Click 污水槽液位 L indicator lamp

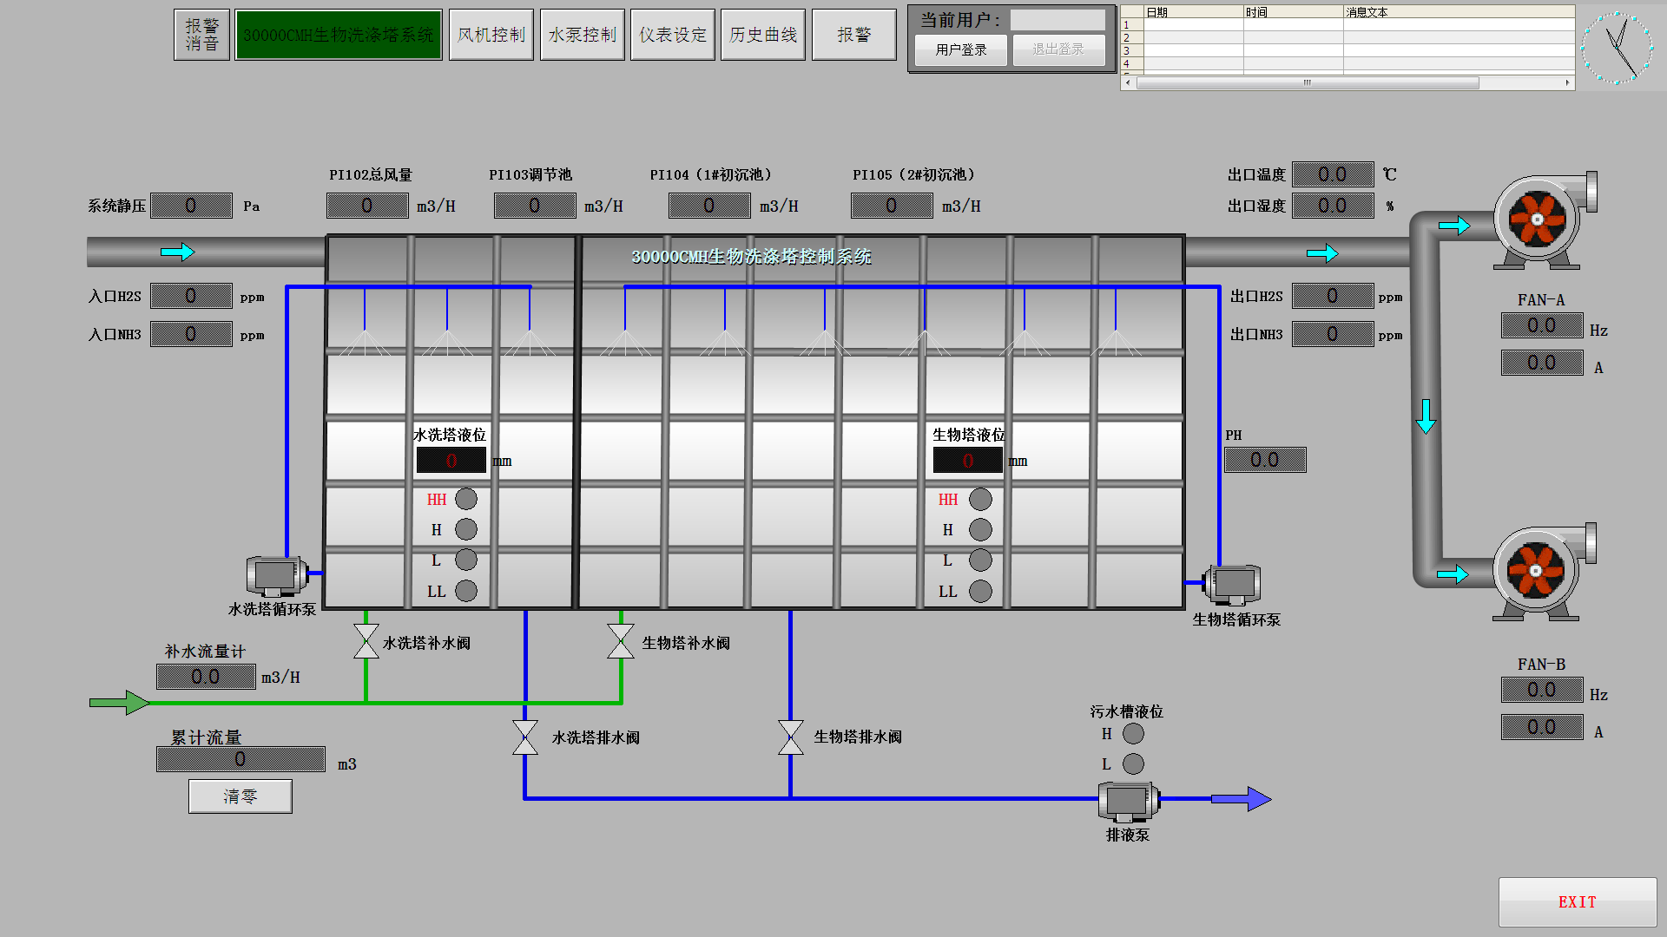tap(1133, 763)
